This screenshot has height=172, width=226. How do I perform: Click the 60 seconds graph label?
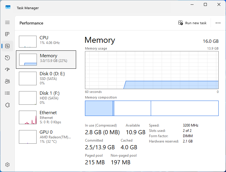[x=93, y=92]
